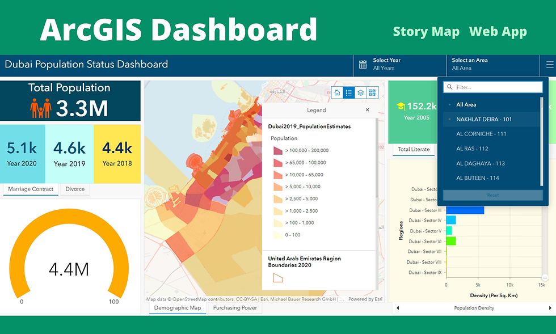Click the 0 - 100 legend swatch

point(278,235)
